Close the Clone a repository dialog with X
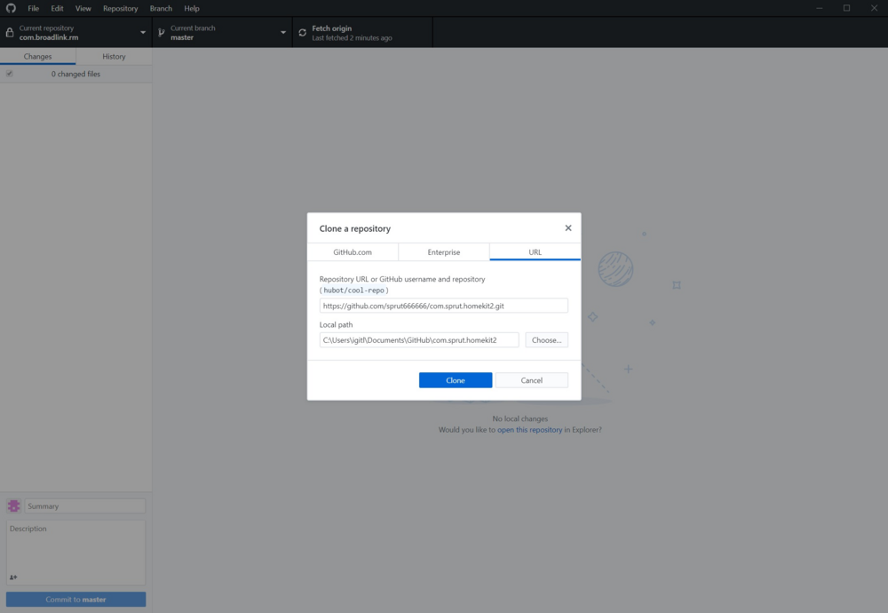888x613 pixels. click(568, 227)
